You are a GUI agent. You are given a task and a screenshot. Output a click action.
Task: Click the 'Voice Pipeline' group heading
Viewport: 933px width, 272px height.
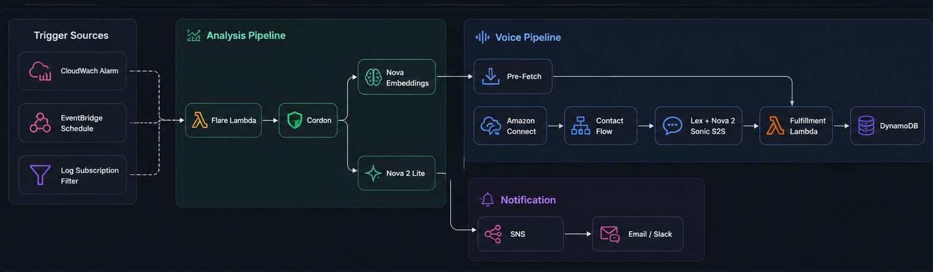[x=528, y=37]
